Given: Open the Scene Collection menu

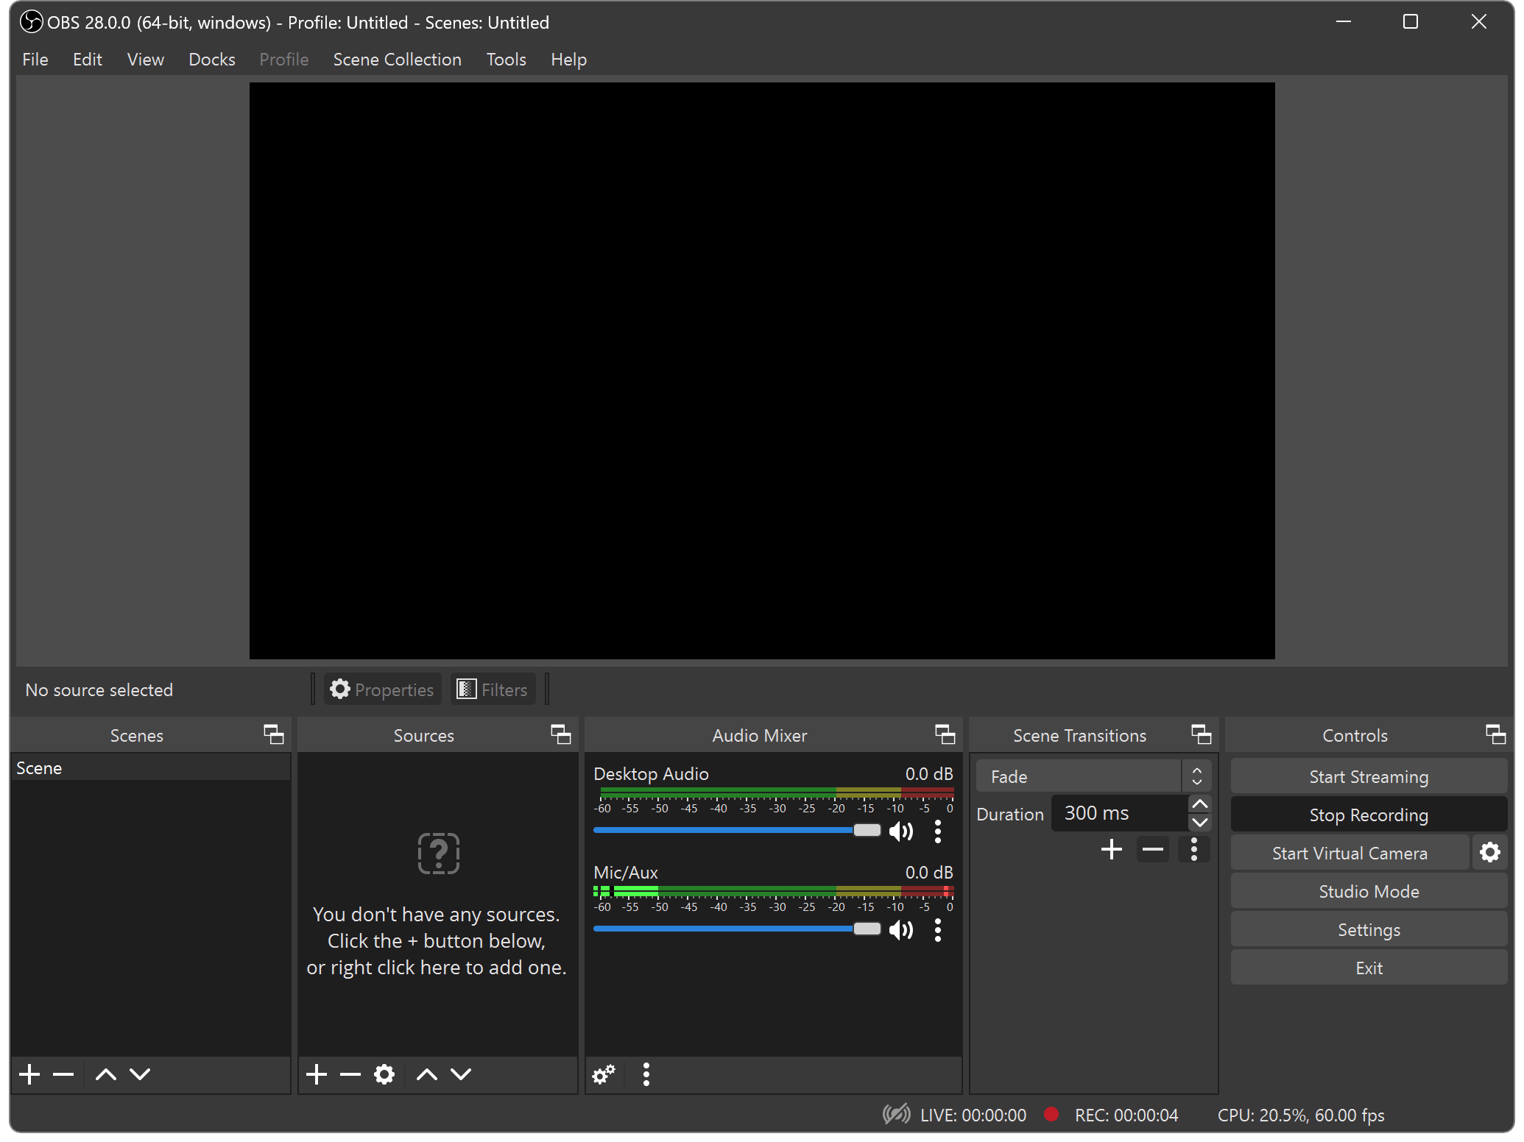Looking at the screenshot, I should (397, 59).
